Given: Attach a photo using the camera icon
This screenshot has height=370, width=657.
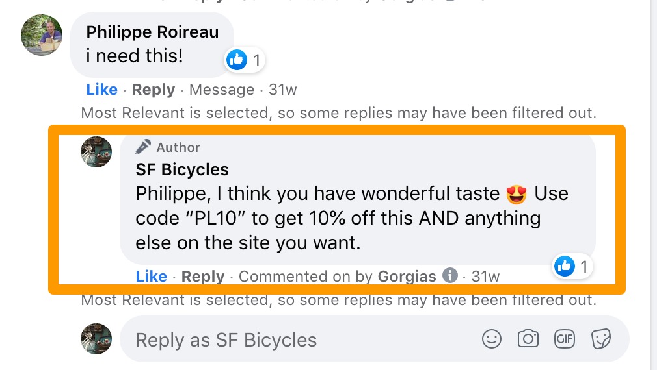Looking at the screenshot, I should tap(528, 339).
